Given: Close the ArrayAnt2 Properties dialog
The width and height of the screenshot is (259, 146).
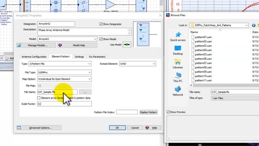Looking at the screenshot, I should click(x=160, y=15).
